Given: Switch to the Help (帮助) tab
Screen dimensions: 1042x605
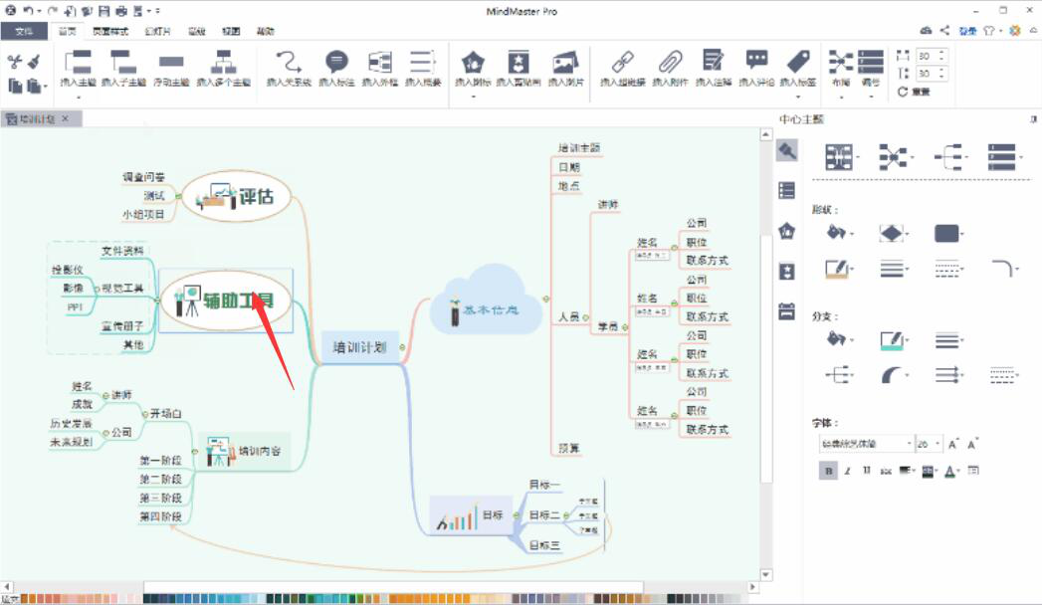Looking at the screenshot, I should coord(265,31).
